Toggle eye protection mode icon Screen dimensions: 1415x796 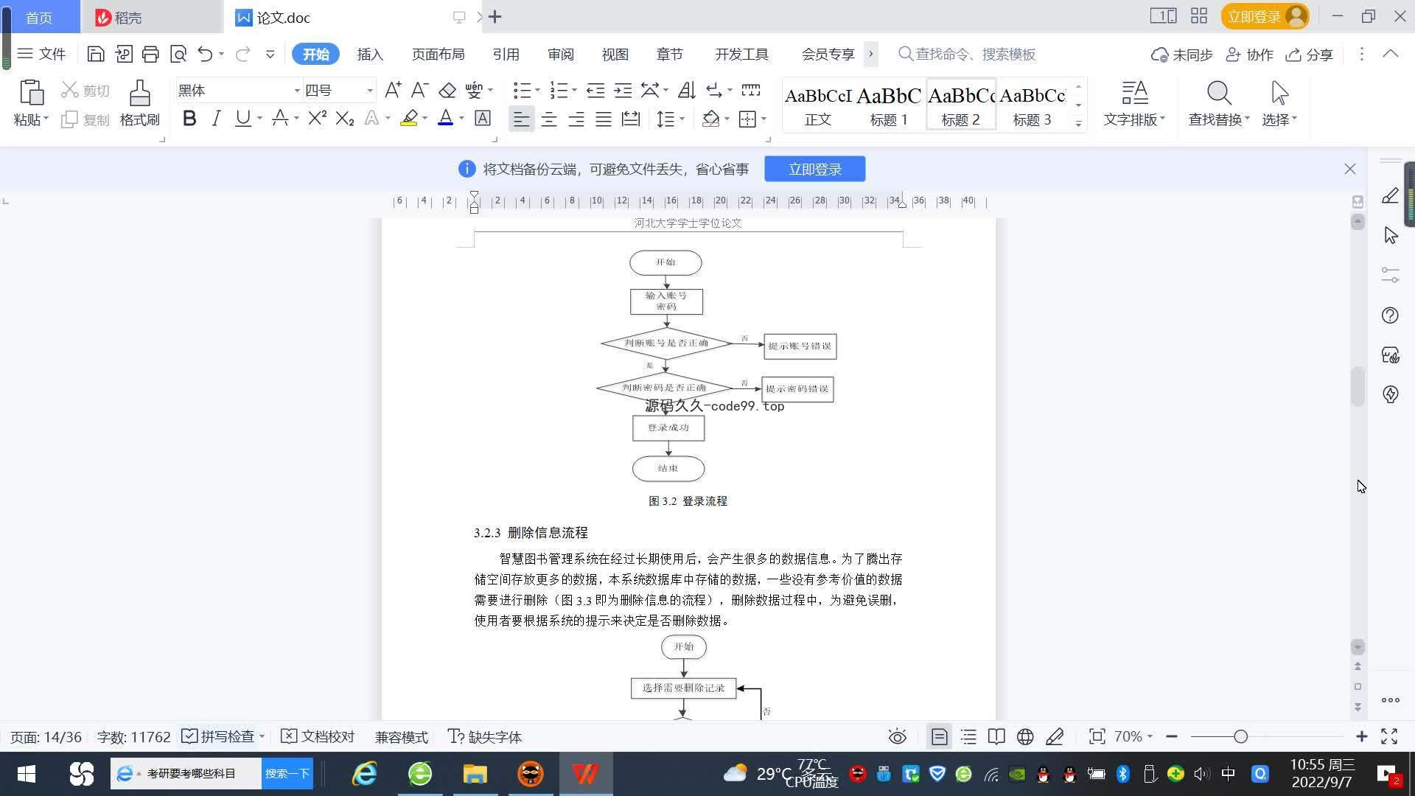897,737
